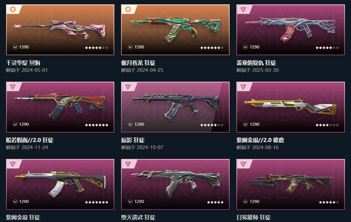Click the VP currency icon on 日冕雄师 狂徒 card
This screenshot has height=222, width=351.
(x=246, y=202)
